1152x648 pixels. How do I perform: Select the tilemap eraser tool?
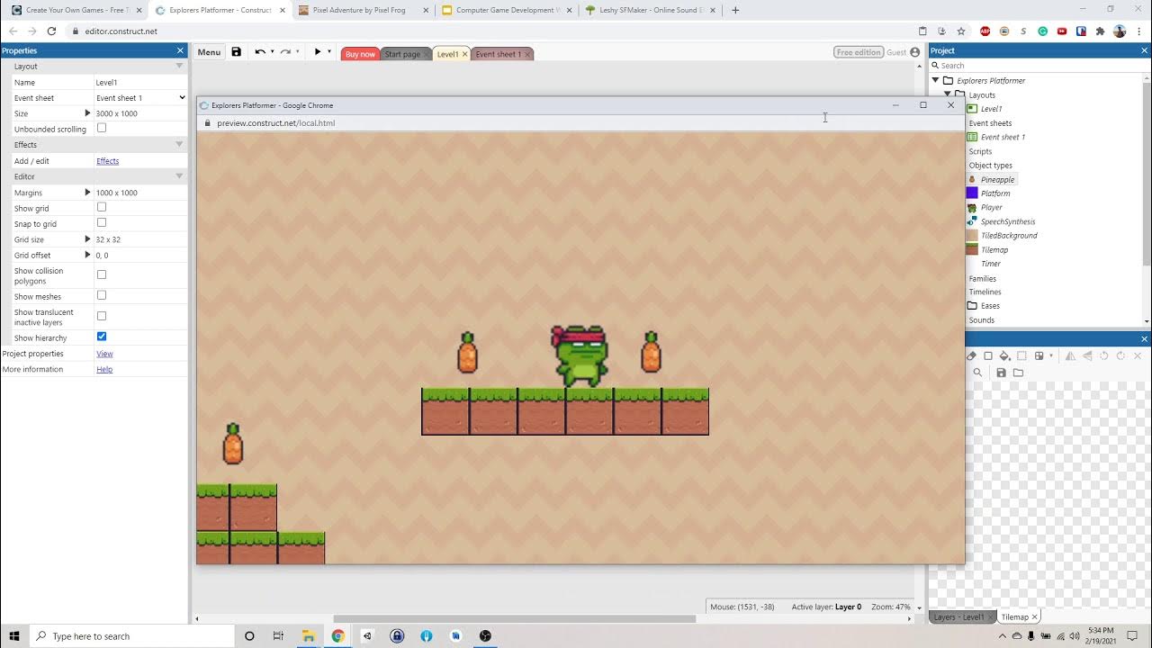(972, 356)
